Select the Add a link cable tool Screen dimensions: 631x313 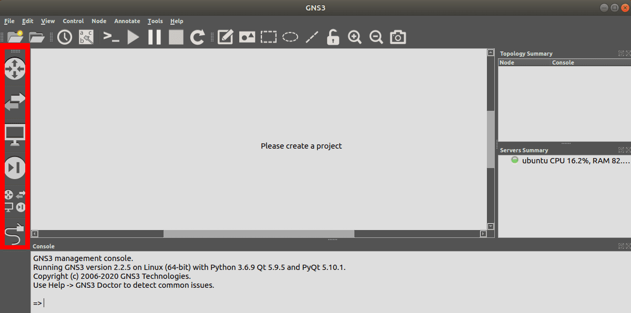click(x=15, y=234)
